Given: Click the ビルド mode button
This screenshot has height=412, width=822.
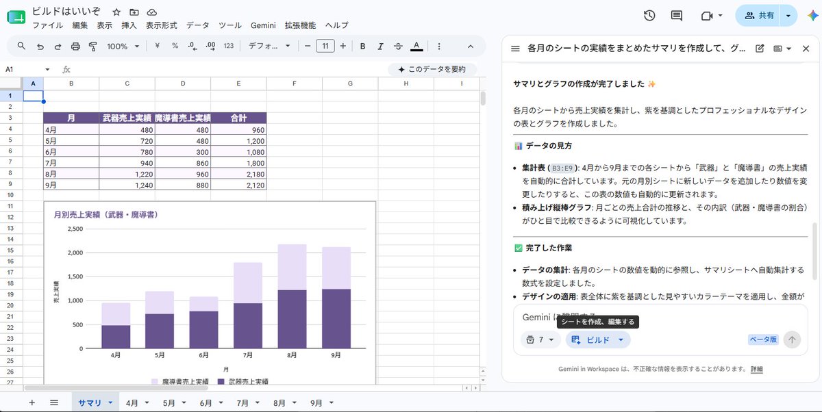Looking at the screenshot, I should pos(598,339).
